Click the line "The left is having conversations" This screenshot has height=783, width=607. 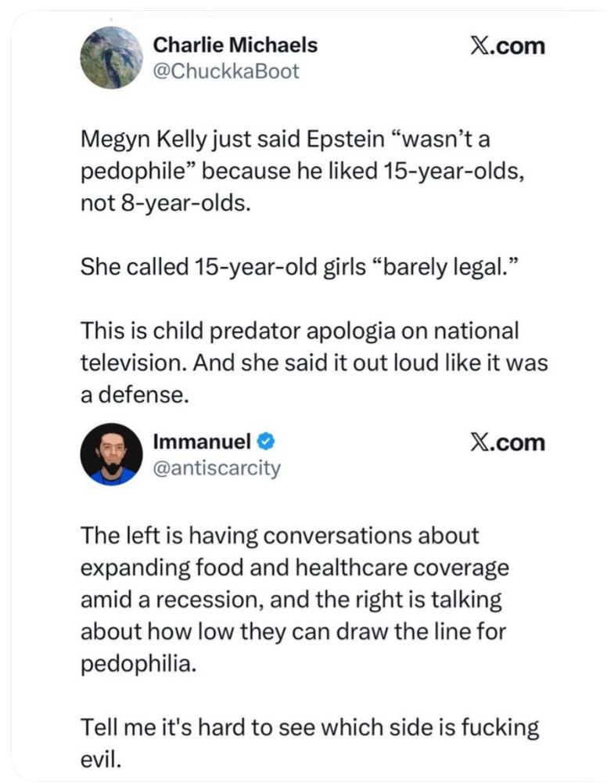(280, 537)
